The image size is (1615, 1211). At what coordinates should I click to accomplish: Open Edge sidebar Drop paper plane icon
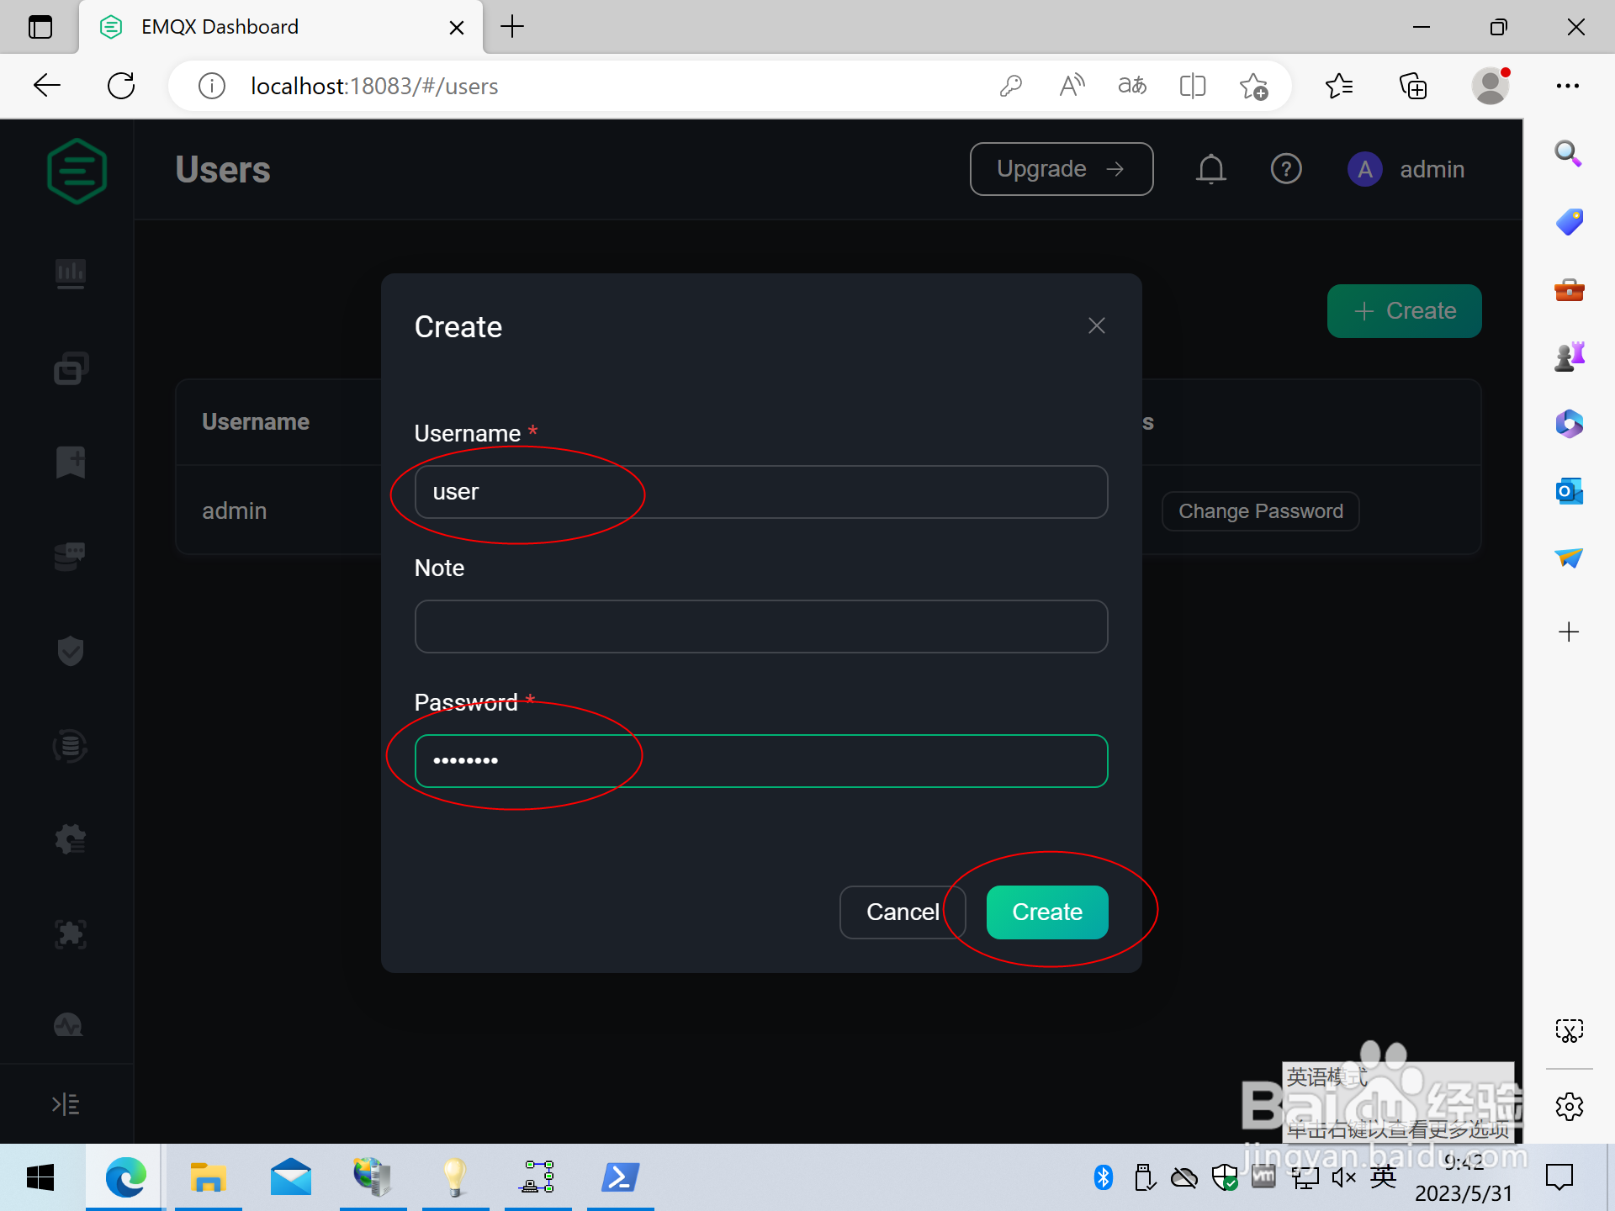(1568, 558)
